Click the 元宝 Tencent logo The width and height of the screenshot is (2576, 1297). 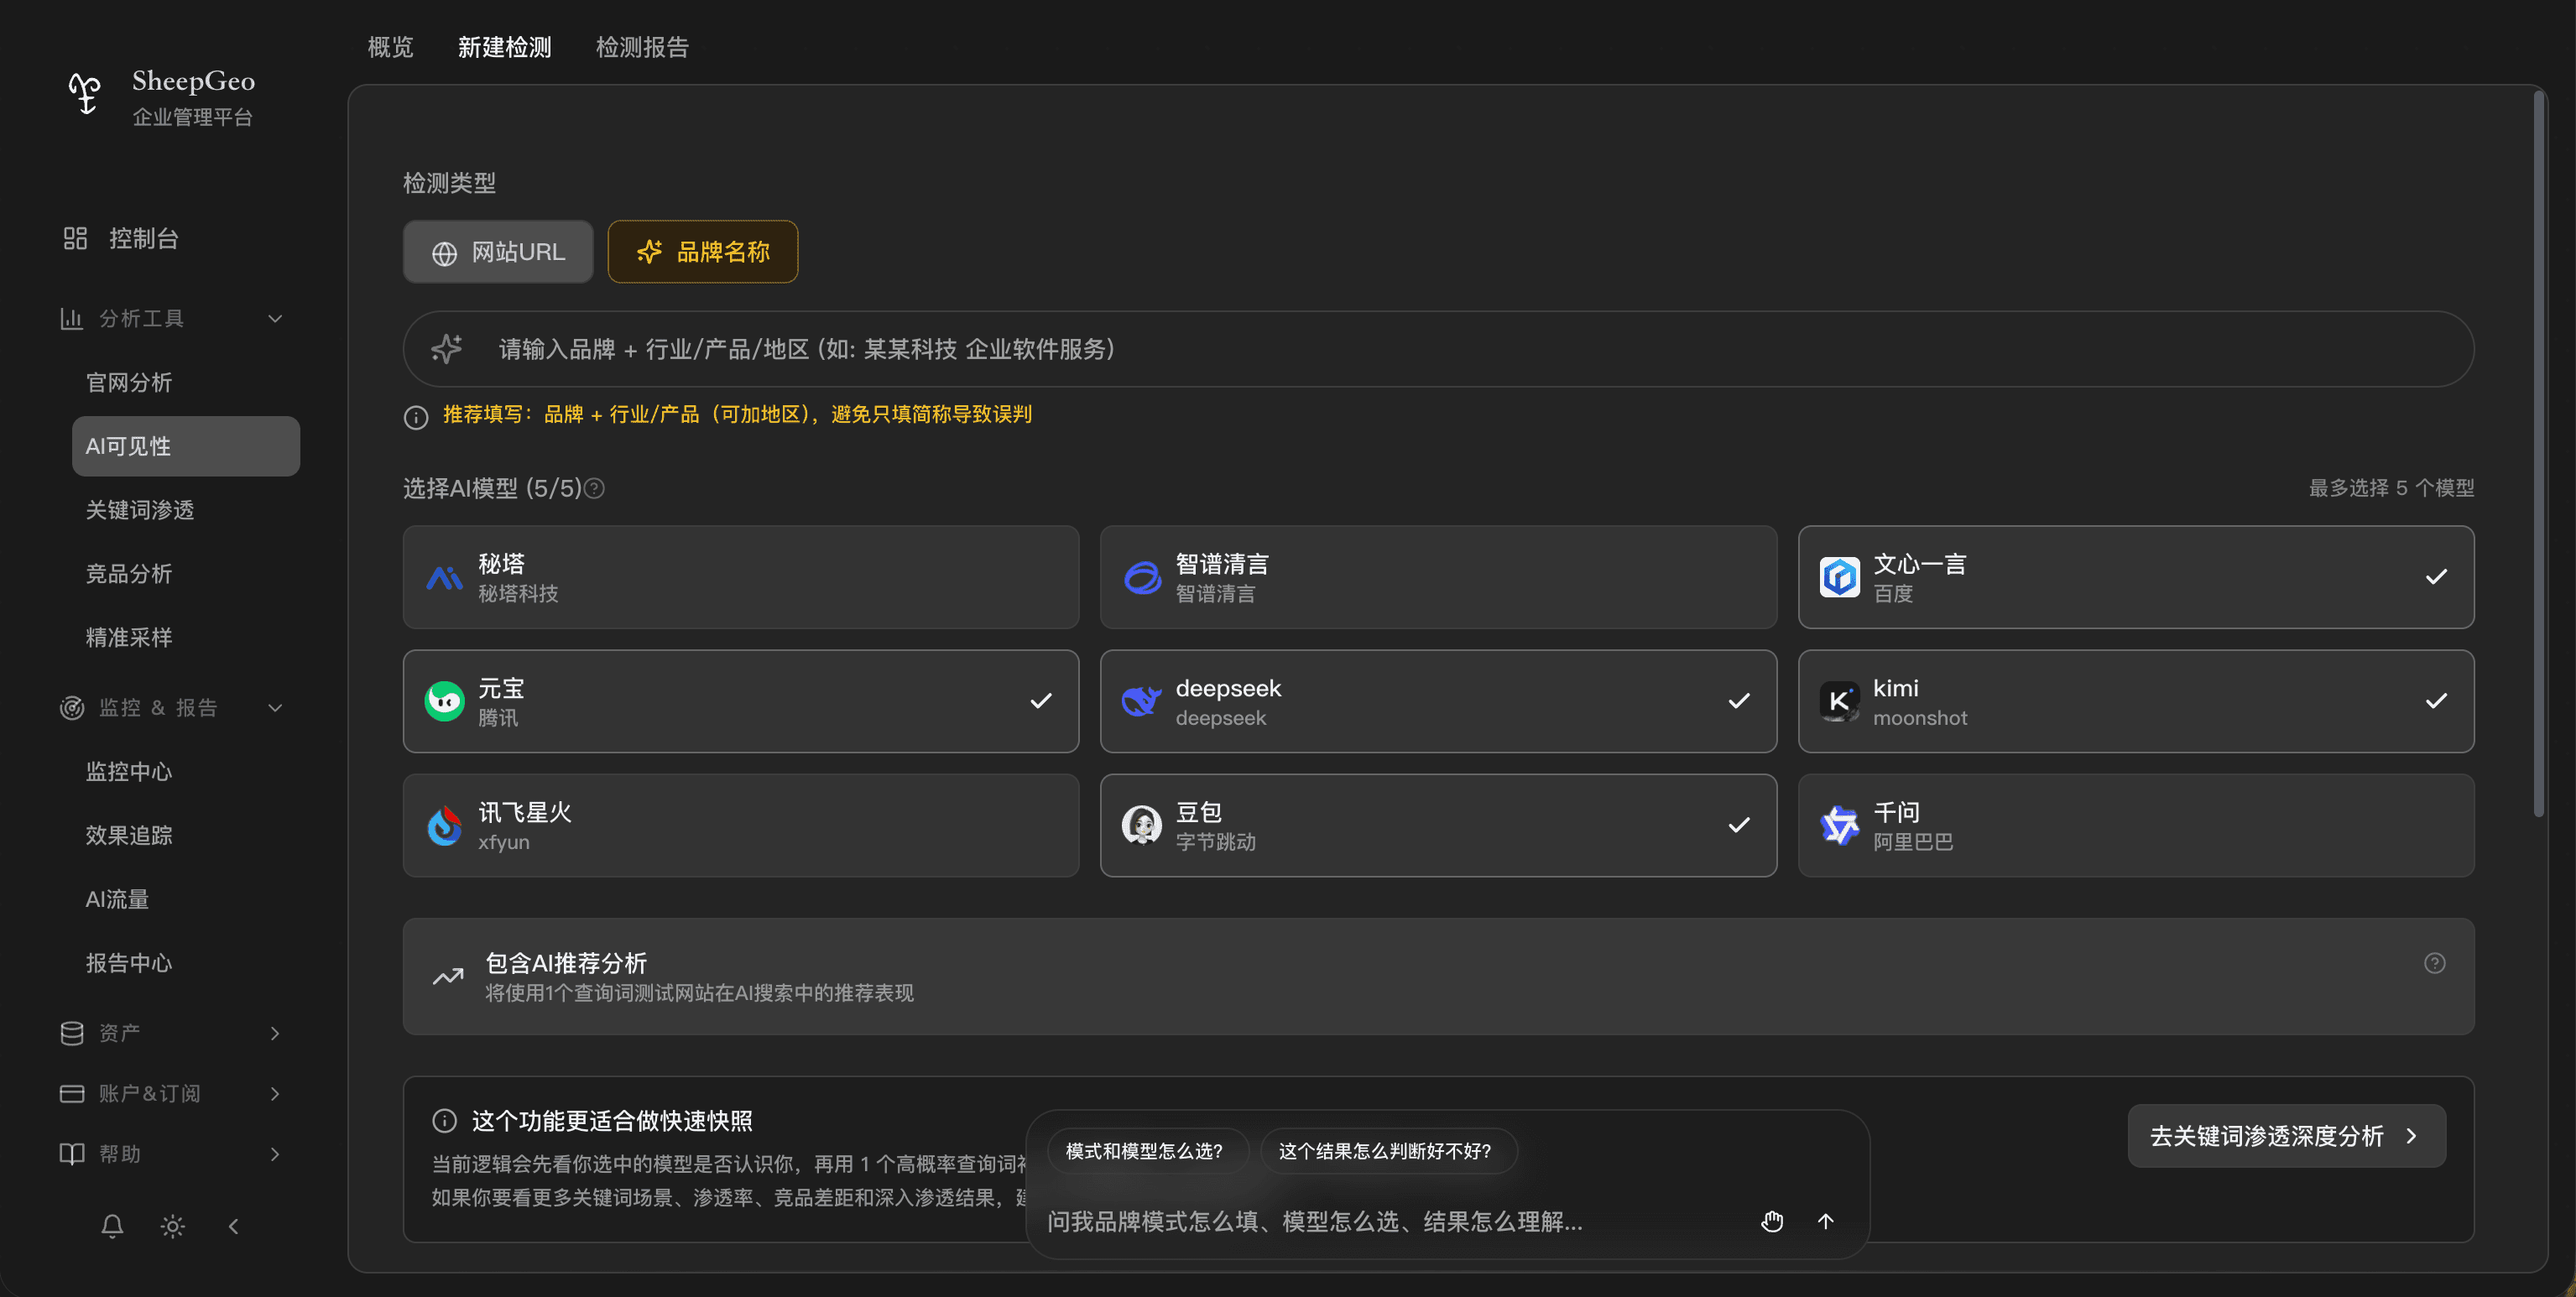click(444, 701)
